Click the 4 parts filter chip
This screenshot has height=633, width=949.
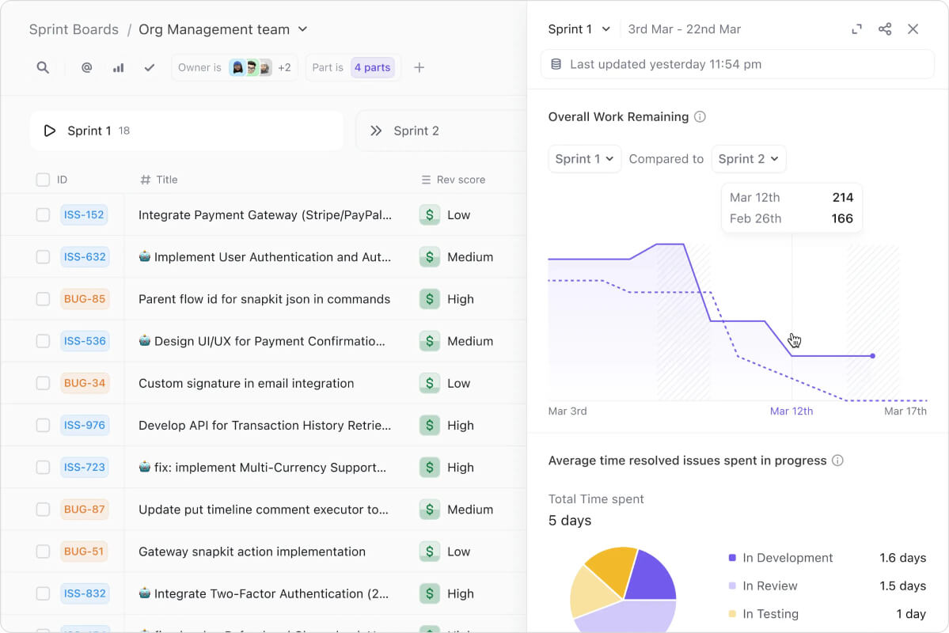click(372, 68)
